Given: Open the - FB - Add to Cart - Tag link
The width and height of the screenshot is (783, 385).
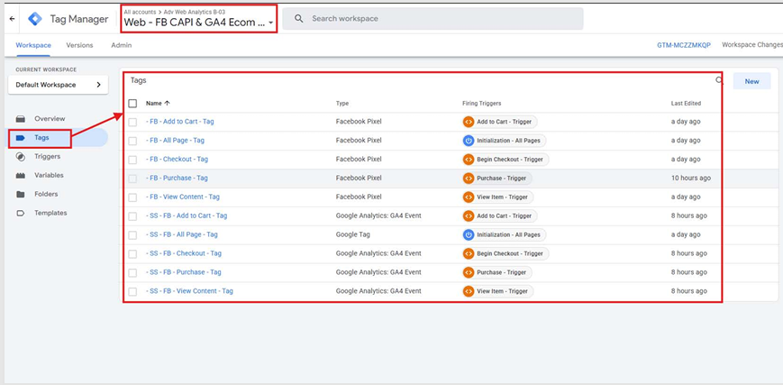Looking at the screenshot, I should pyautogui.click(x=180, y=122).
